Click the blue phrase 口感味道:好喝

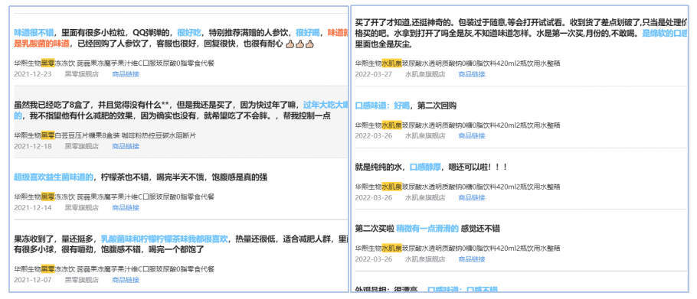(382, 106)
